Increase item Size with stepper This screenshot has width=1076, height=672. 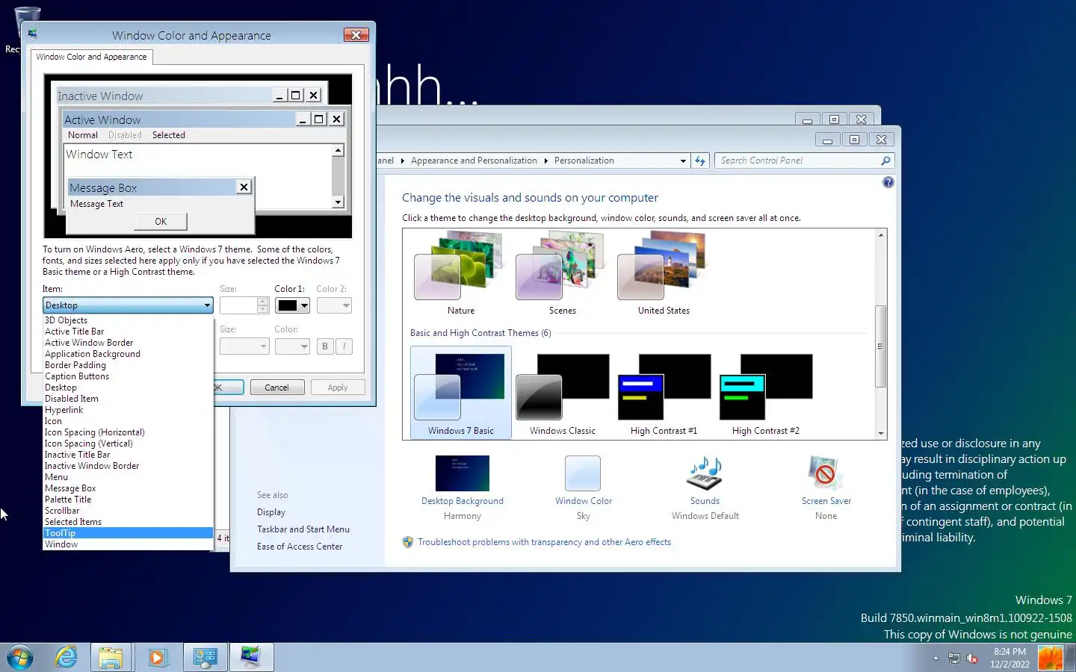point(262,302)
